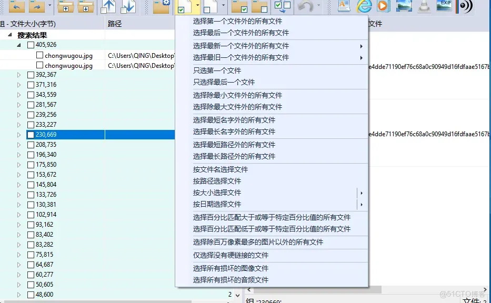Toggle the checkbox for group 405,926
The width and height of the screenshot is (491, 303).
[31, 45]
